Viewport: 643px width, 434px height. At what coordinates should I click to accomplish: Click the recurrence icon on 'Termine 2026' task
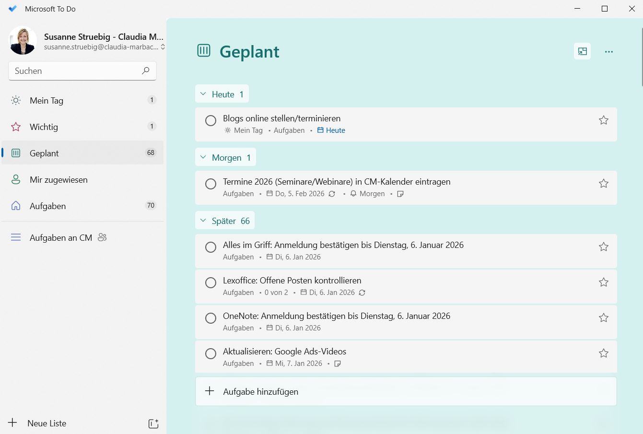click(x=332, y=194)
